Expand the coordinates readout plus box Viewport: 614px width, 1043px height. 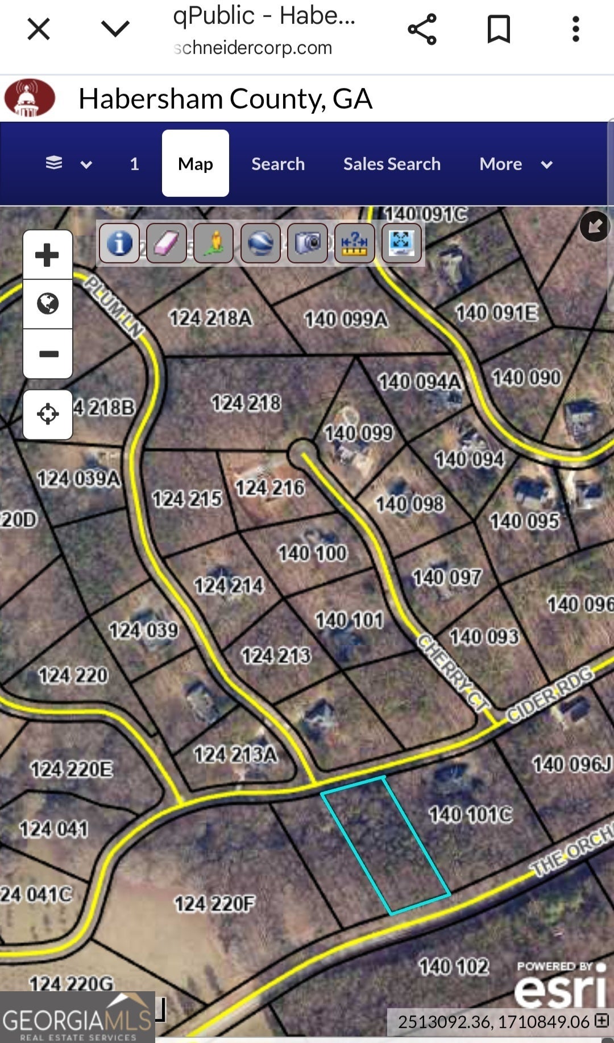(601, 1020)
